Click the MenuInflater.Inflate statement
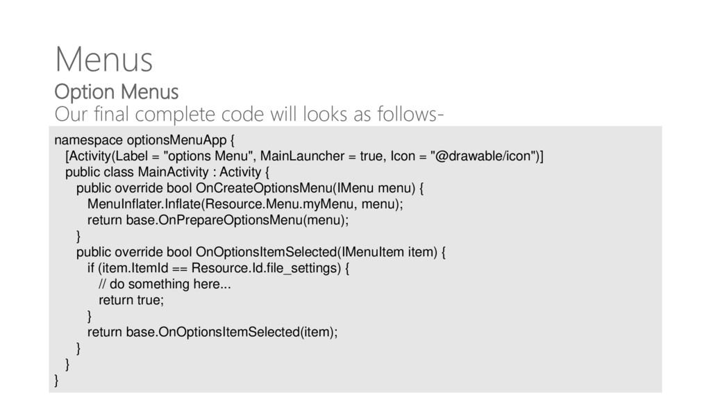This screenshot has width=711, height=400. point(245,204)
